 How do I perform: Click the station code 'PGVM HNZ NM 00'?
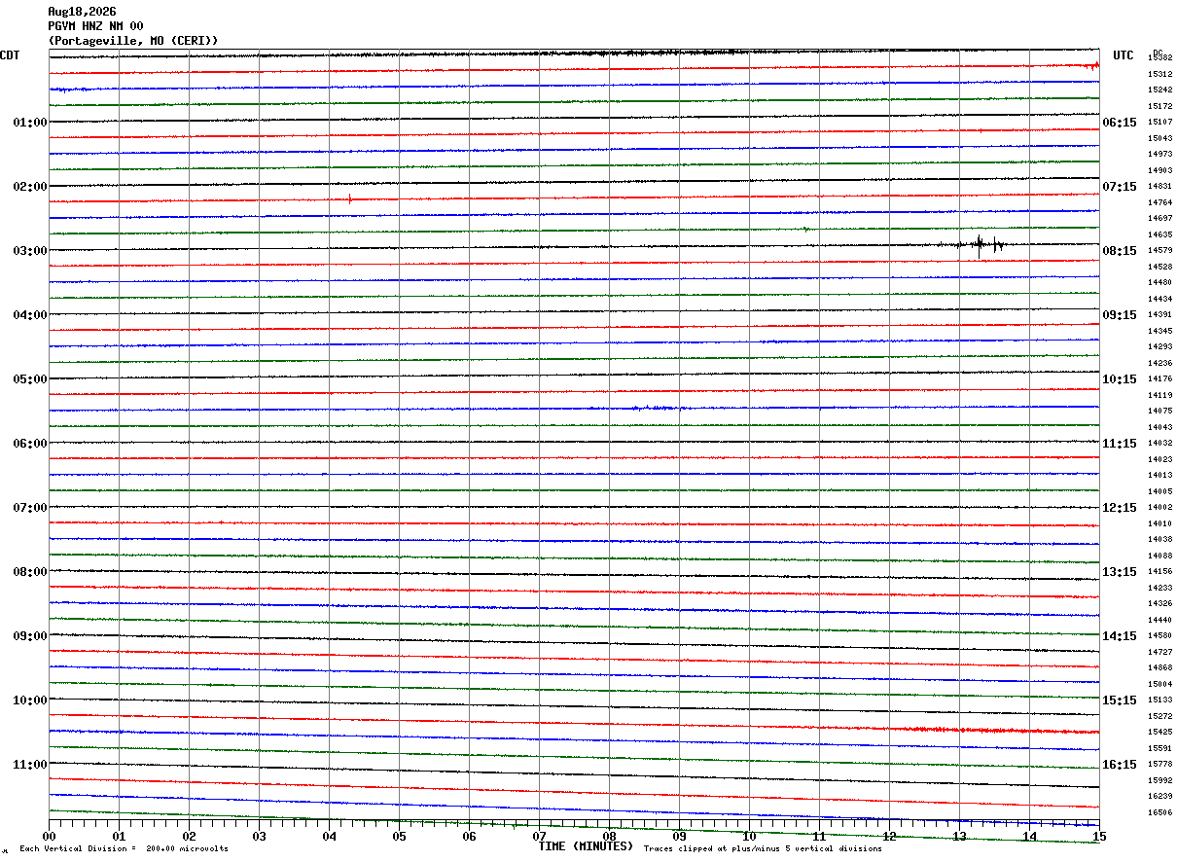(x=95, y=26)
